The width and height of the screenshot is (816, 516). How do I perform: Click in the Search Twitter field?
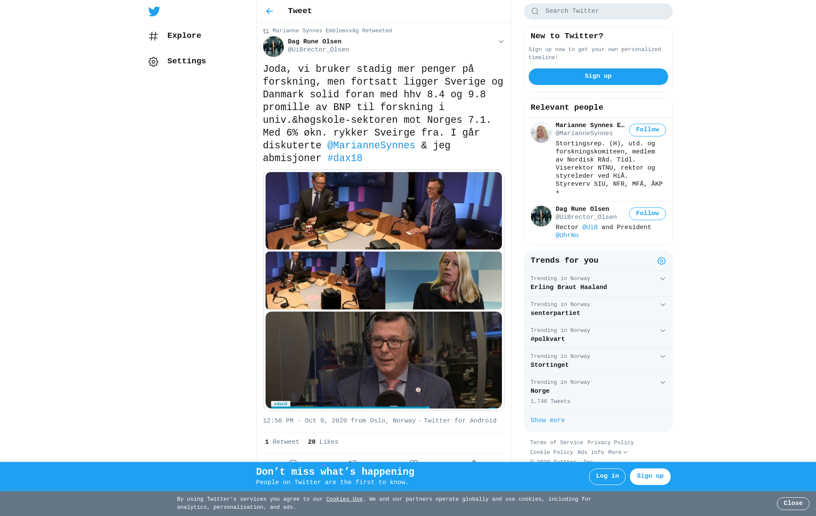tap(598, 11)
